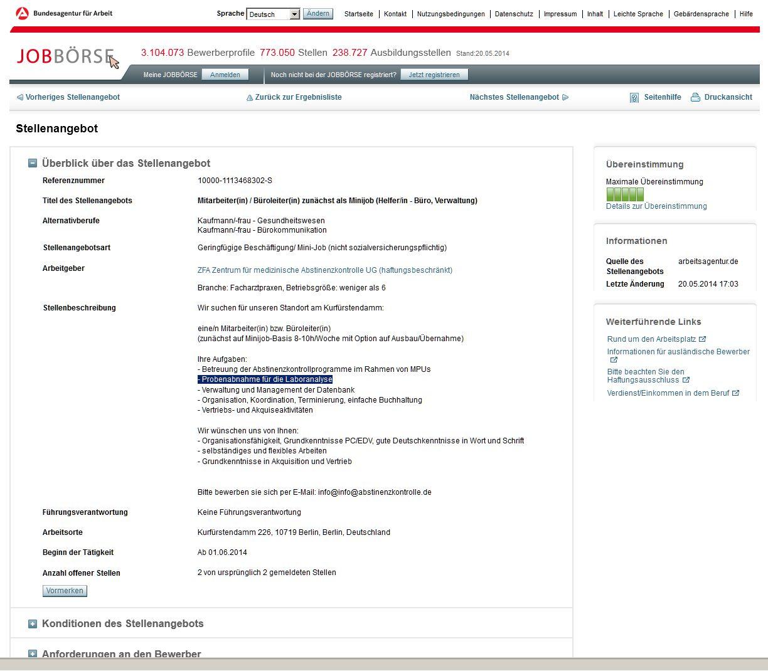Expand Anforderungen an den Bewerber section
768x671 pixels.
33,653
